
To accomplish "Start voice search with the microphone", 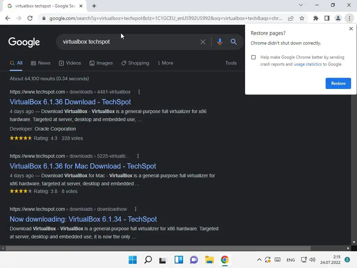I will click(220, 42).
